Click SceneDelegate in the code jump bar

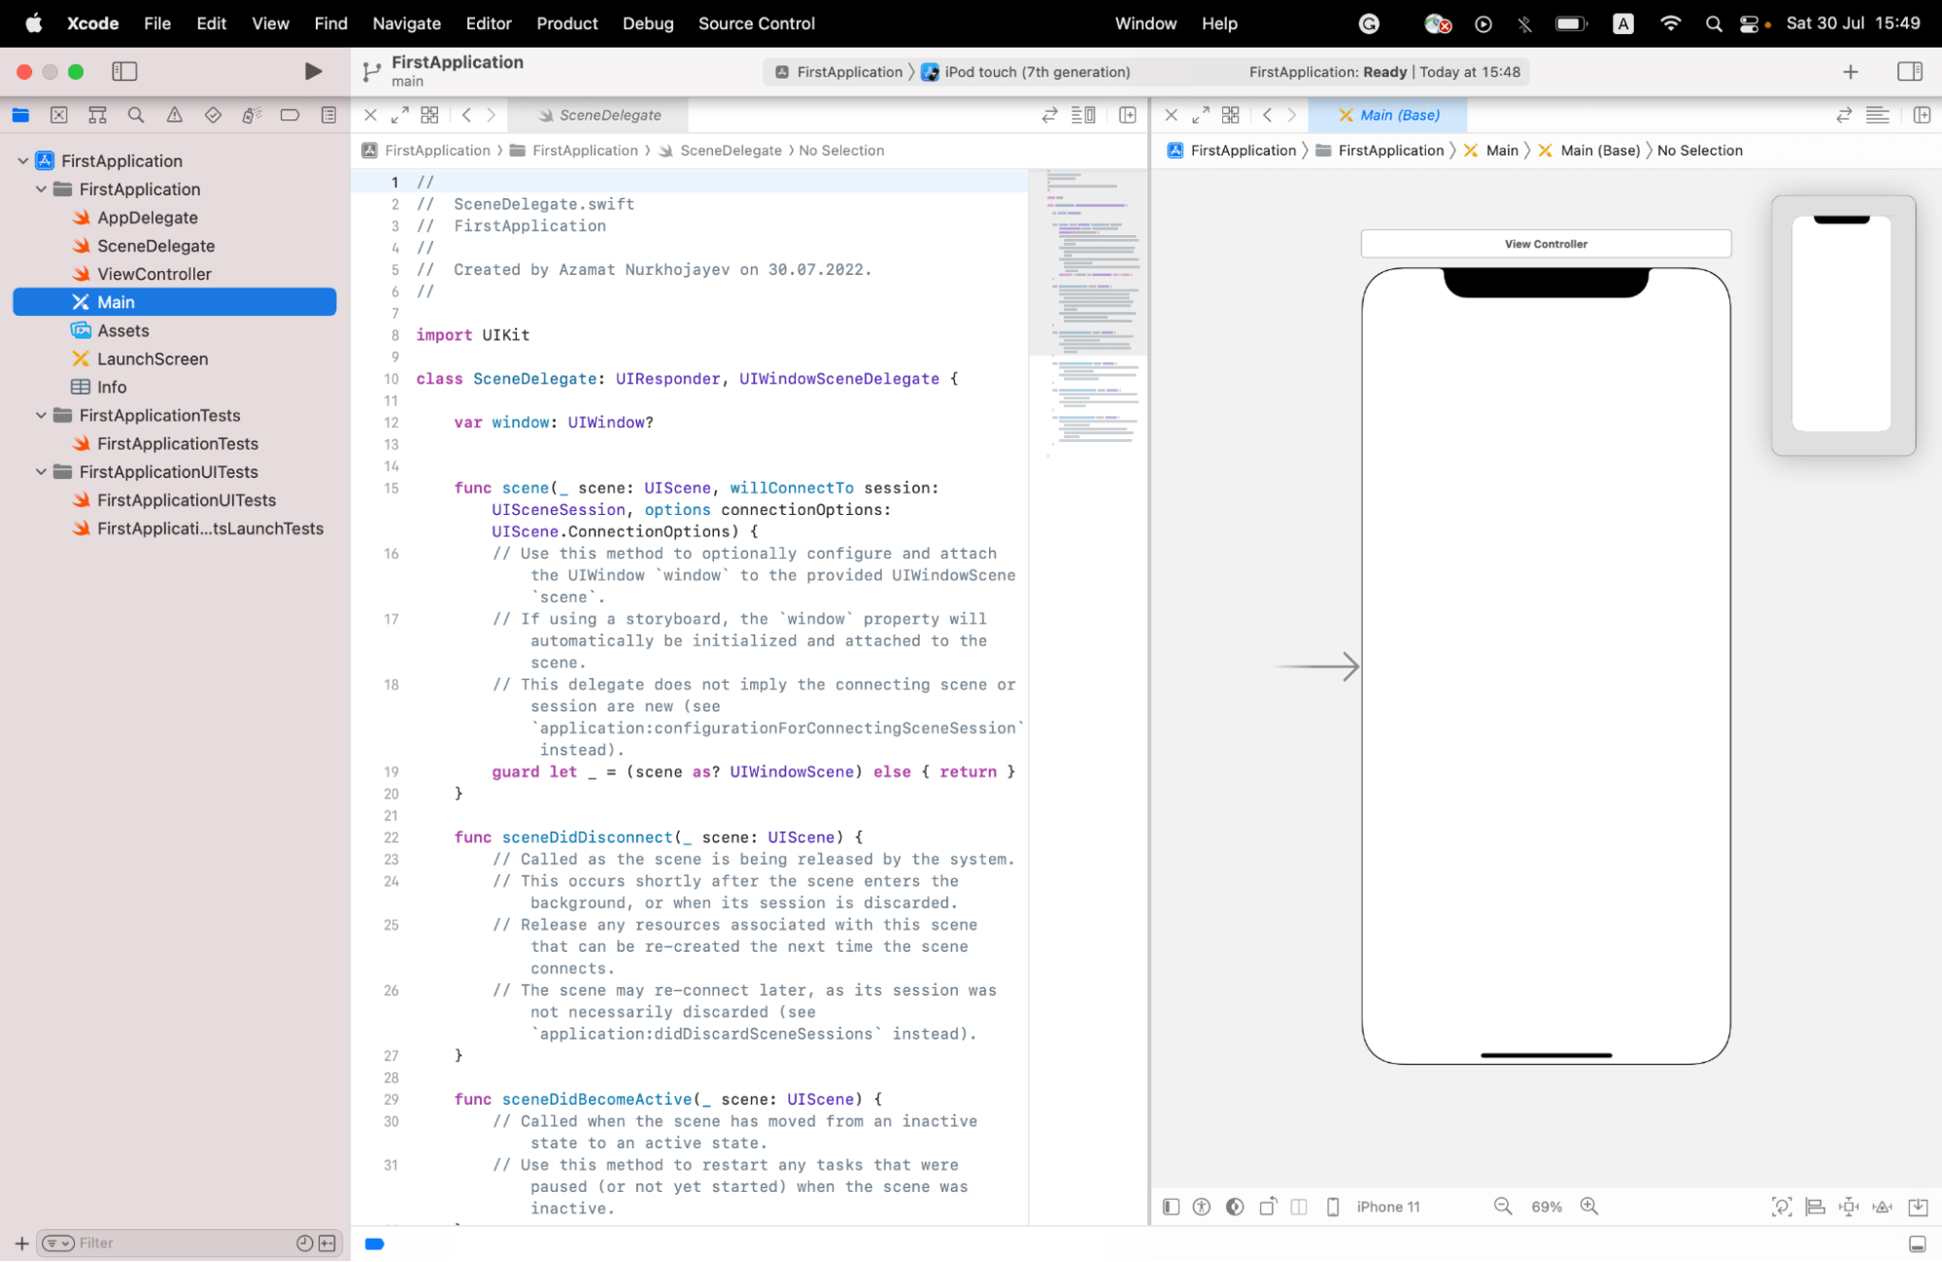[731, 151]
